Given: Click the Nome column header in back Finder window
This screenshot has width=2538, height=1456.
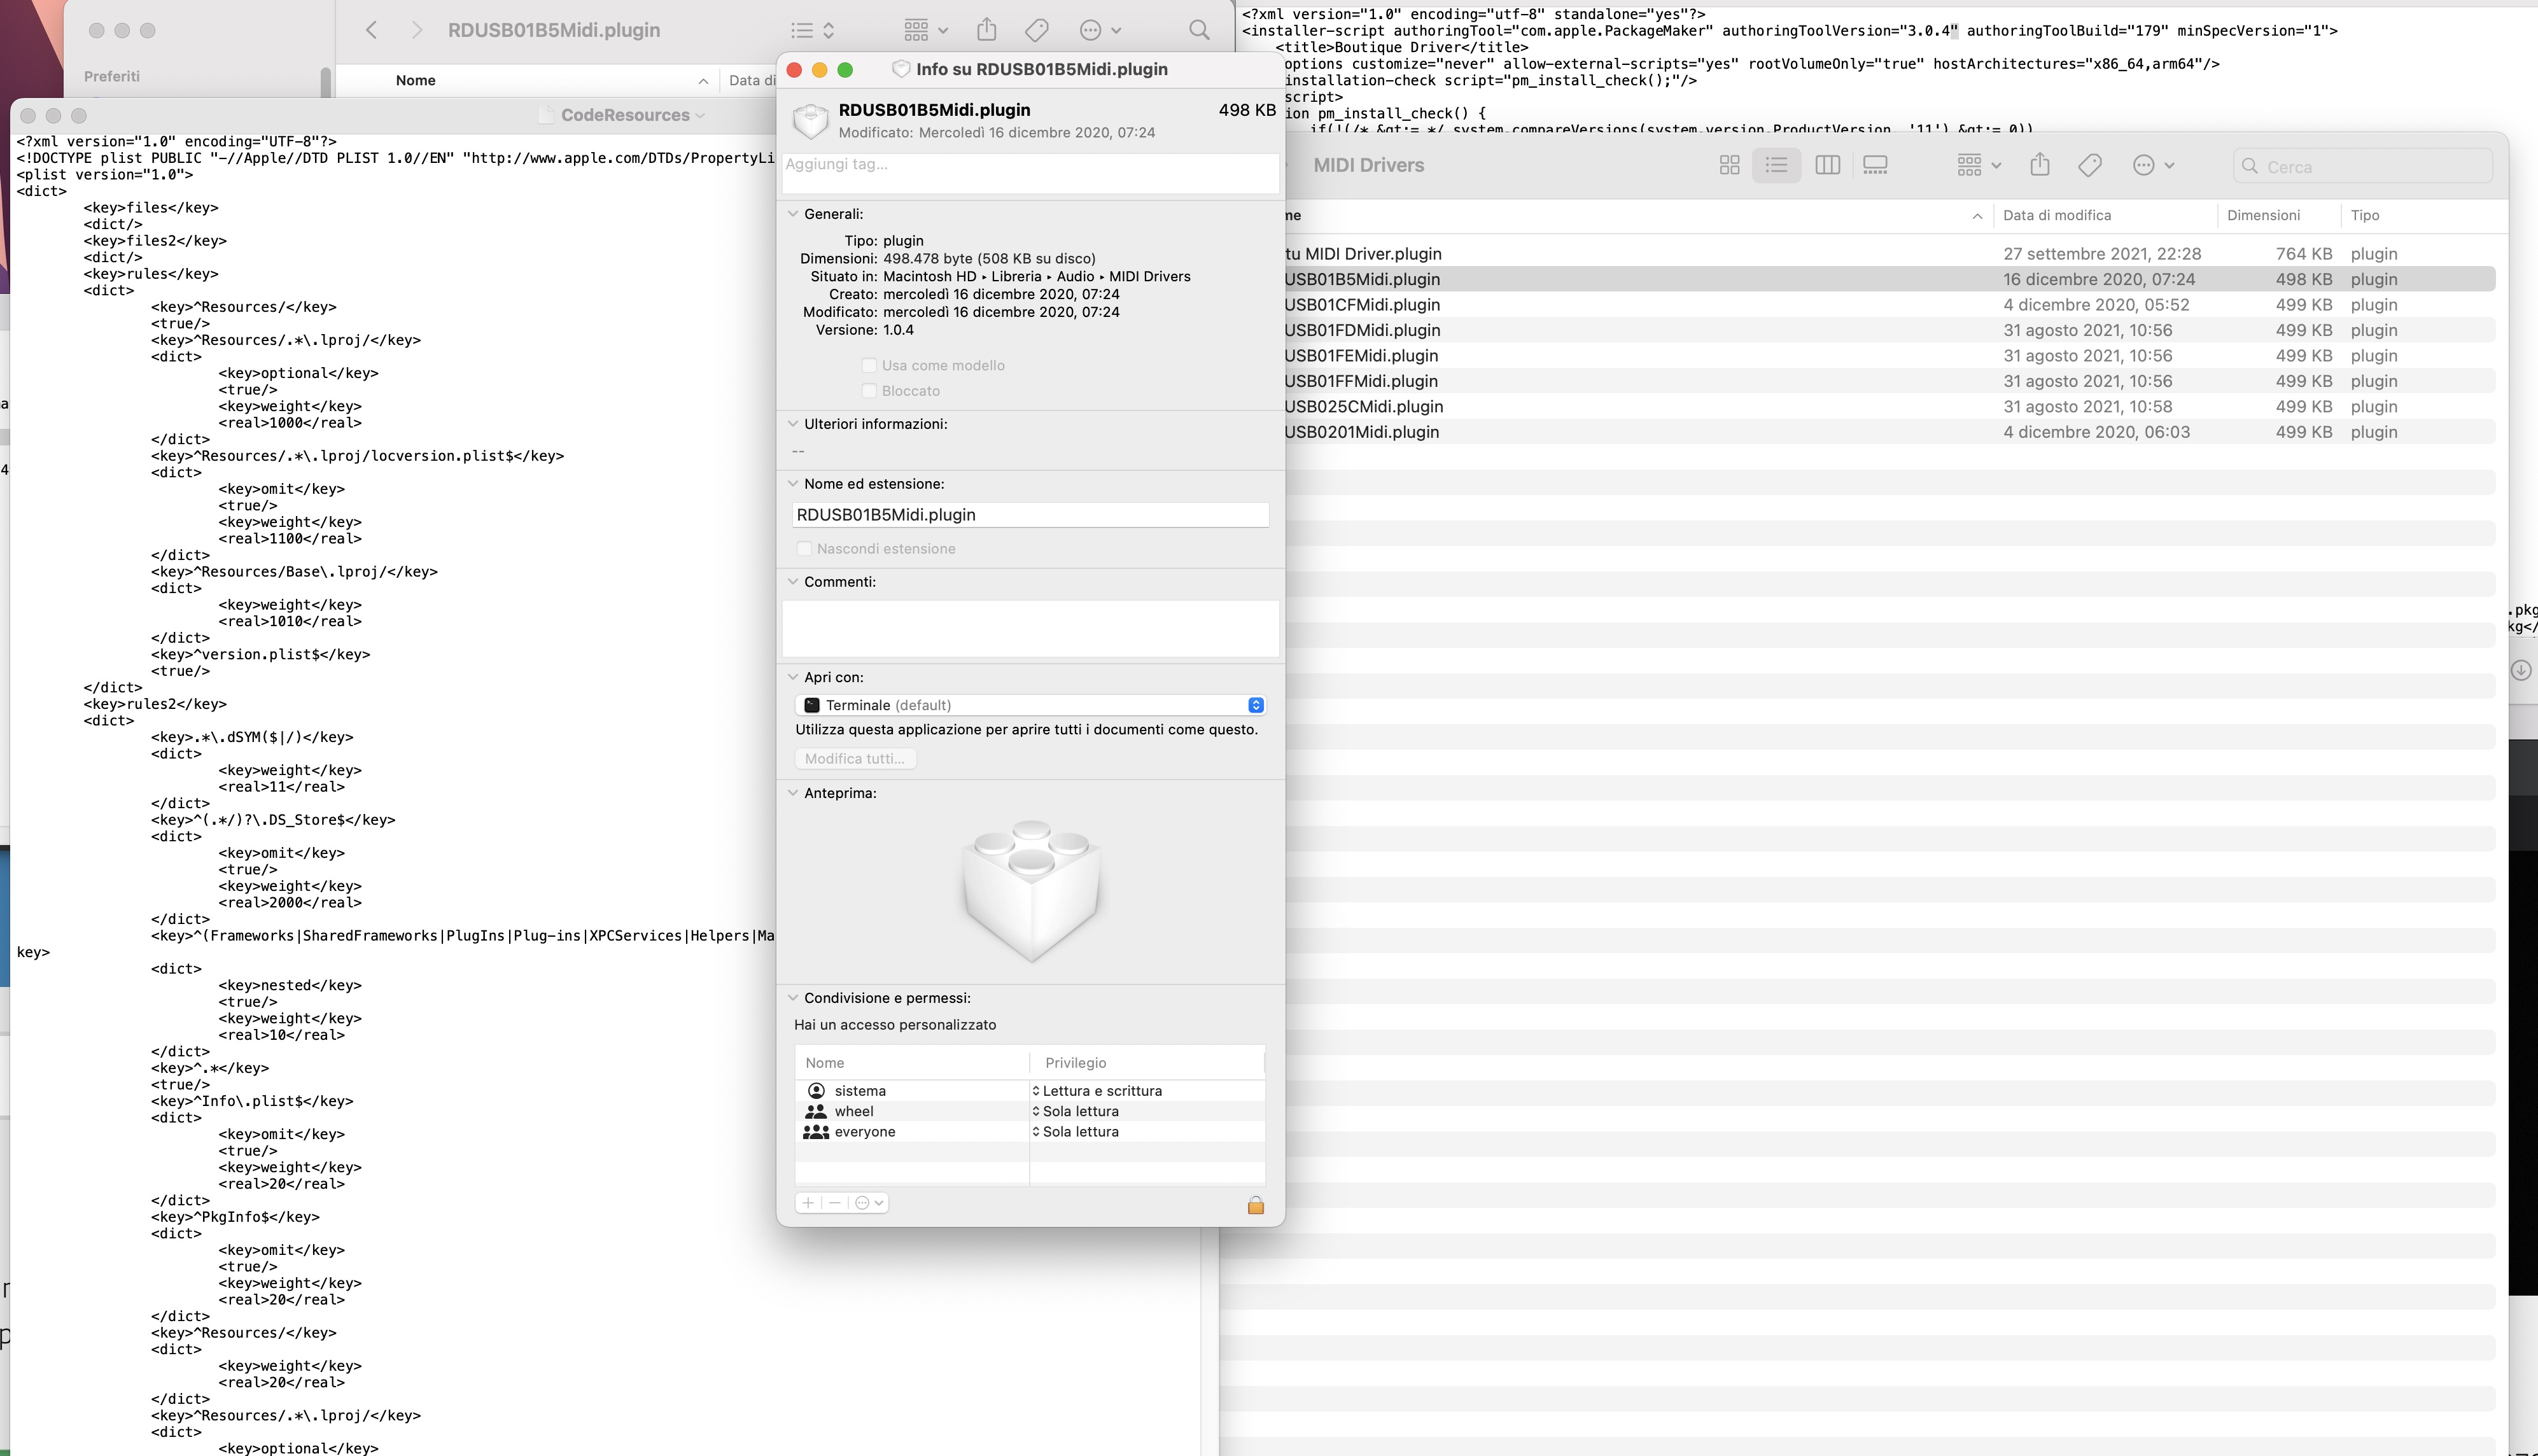Looking at the screenshot, I should pos(415,80).
